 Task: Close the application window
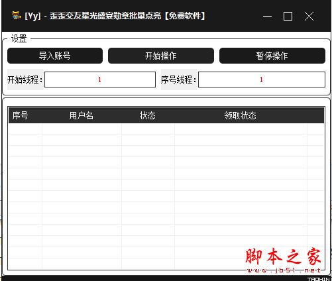[x=309, y=16]
